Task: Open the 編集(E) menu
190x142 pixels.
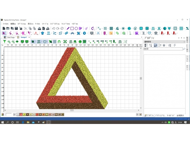Action: [13, 24]
